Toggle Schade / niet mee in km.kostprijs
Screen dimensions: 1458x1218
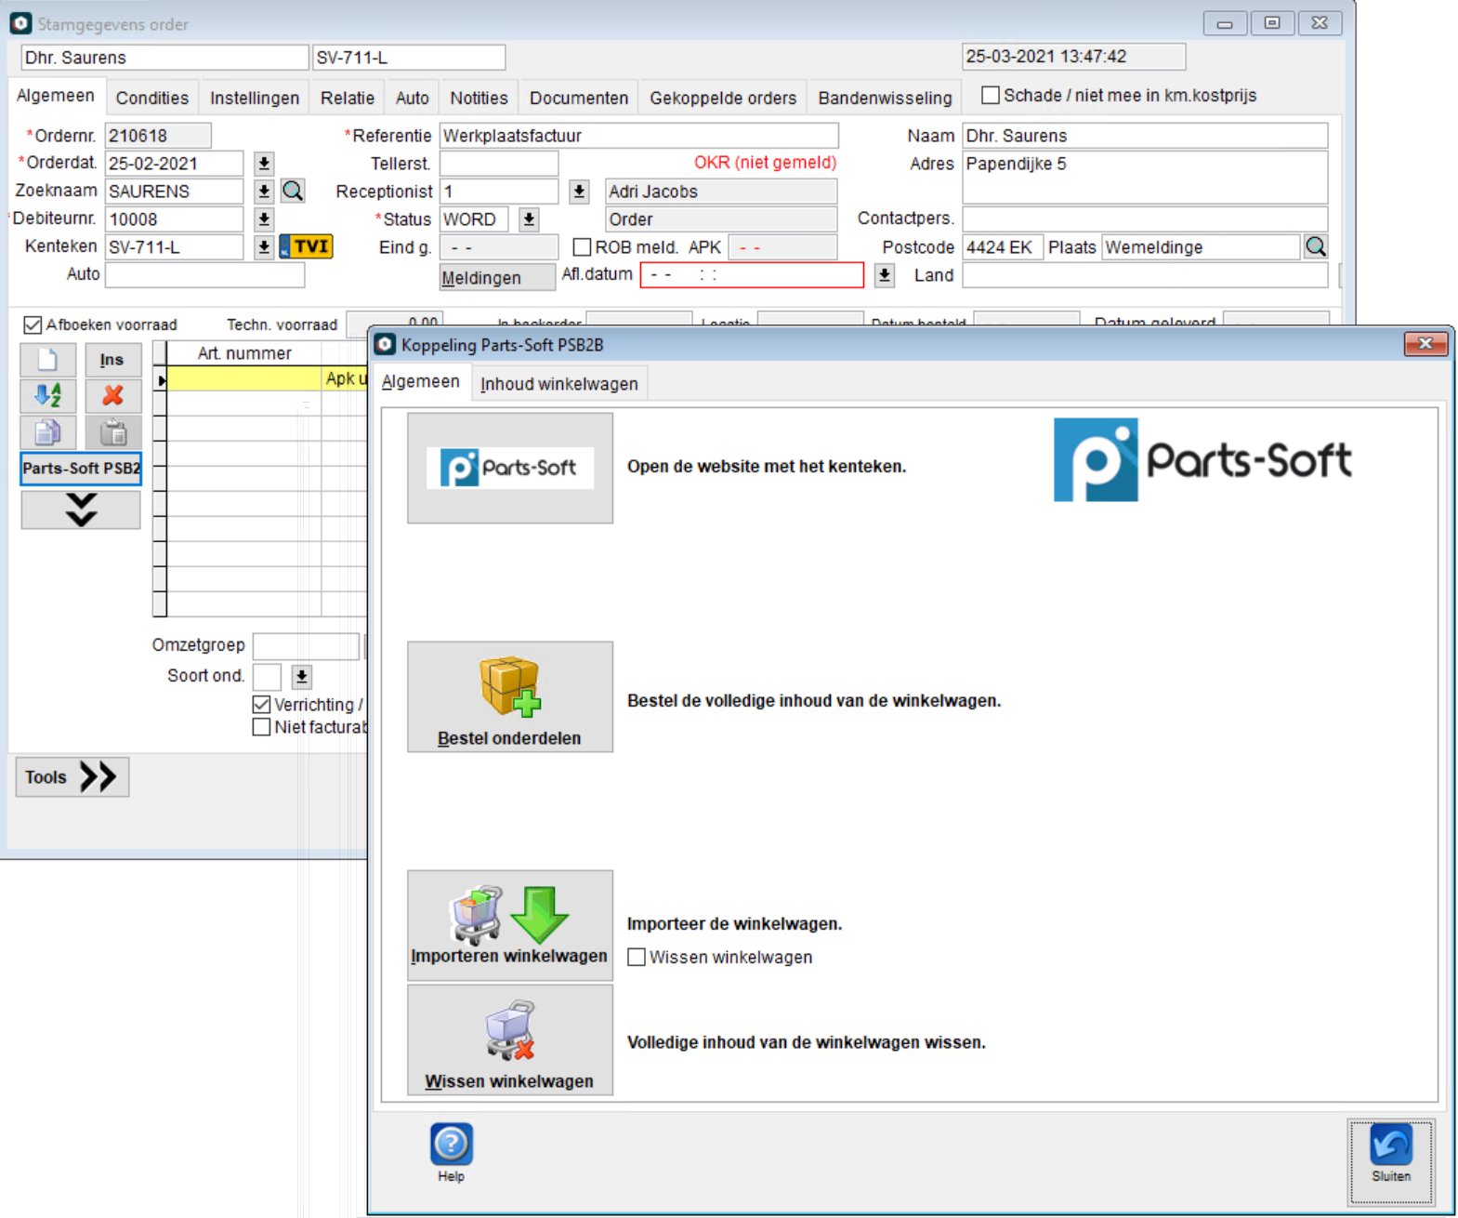(991, 95)
